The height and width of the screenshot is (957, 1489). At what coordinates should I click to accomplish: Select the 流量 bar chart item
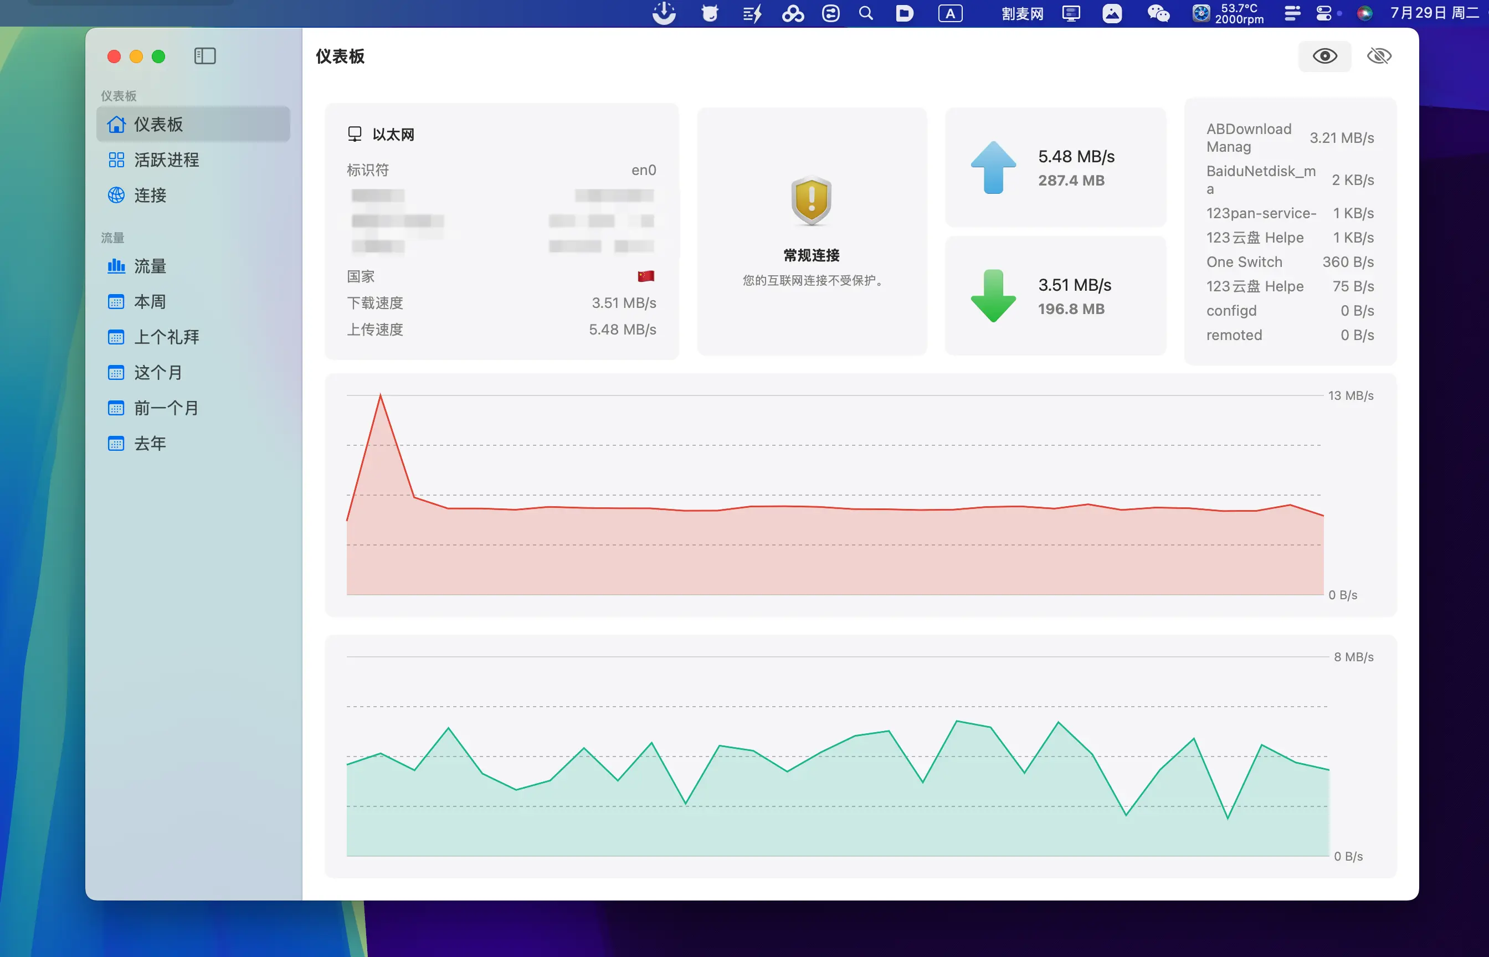click(x=150, y=266)
